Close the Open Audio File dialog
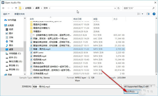 tap(155, 3)
